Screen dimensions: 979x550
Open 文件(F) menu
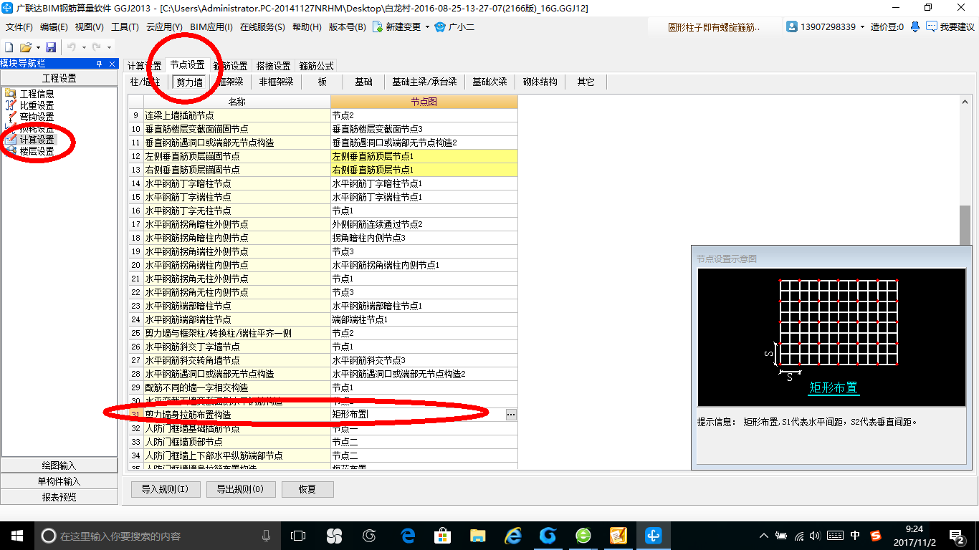[19, 27]
